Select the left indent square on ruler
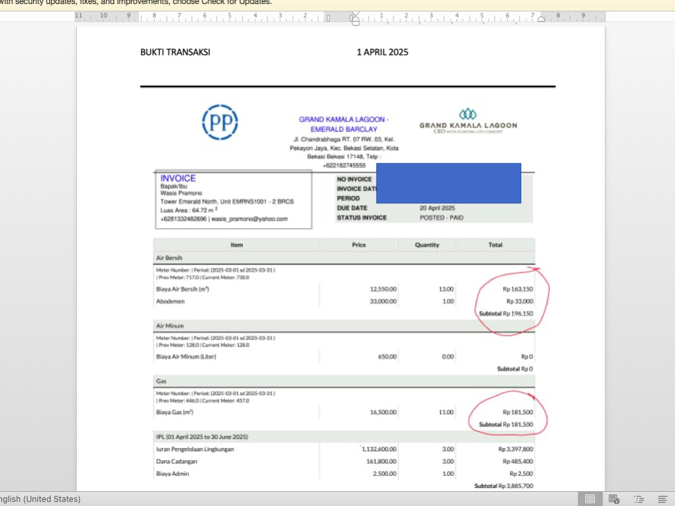Screen dimensions: 675x506 [x=355, y=23]
